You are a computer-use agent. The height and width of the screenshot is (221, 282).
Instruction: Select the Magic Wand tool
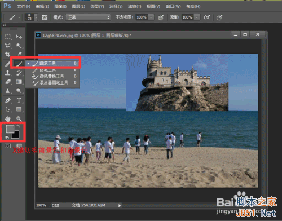(x=19, y=45)
